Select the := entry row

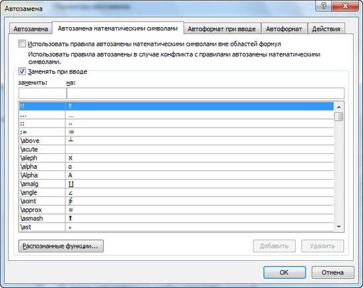click(x=176, y=132)
